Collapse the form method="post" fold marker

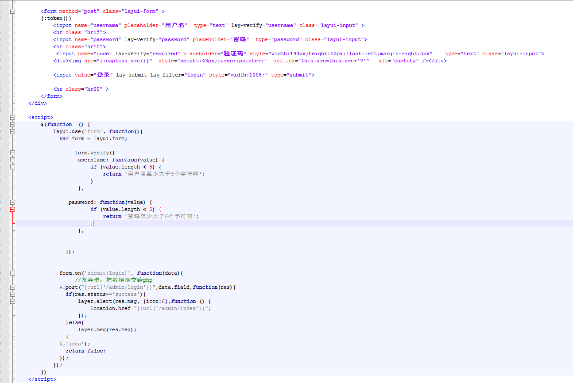click(12, 11)
